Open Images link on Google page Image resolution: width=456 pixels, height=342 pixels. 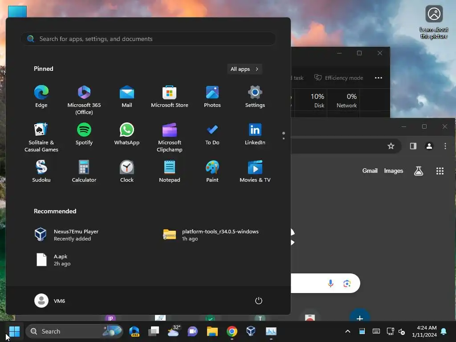394,171
